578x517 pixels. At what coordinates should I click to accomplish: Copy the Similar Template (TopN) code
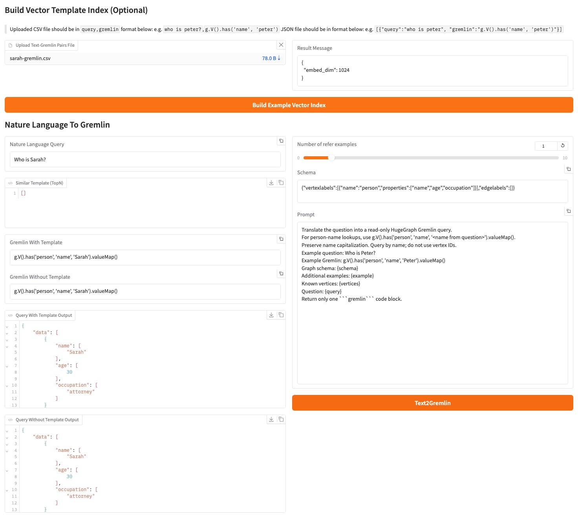(281, 183)
